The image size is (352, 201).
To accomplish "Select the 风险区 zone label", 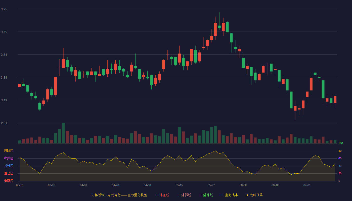I will click(9, 151).
